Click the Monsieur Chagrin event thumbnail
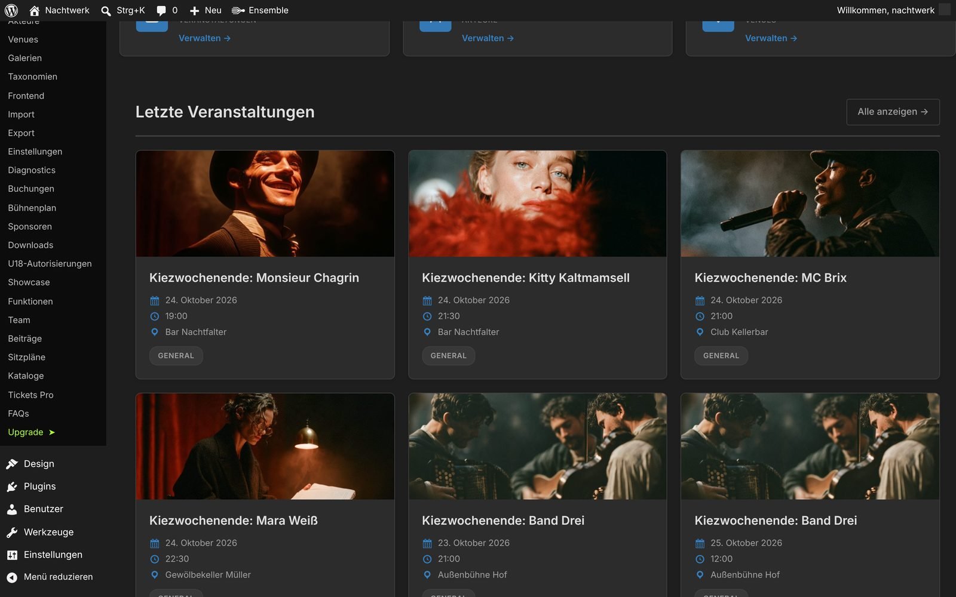Image resolution: width=956 pixels, height=597 pixels. [x=265, y=204]
